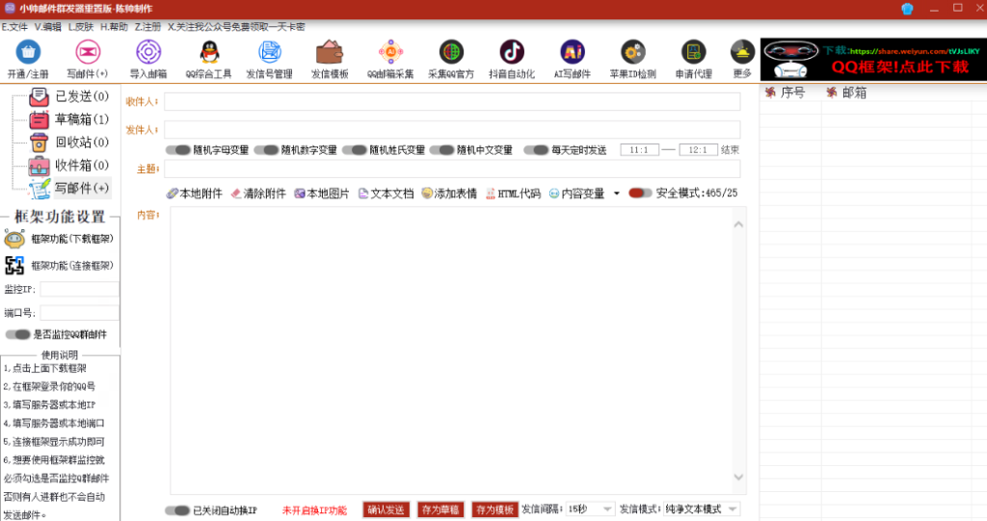Click content scrollbar up arrow

(x=738, y=224)
